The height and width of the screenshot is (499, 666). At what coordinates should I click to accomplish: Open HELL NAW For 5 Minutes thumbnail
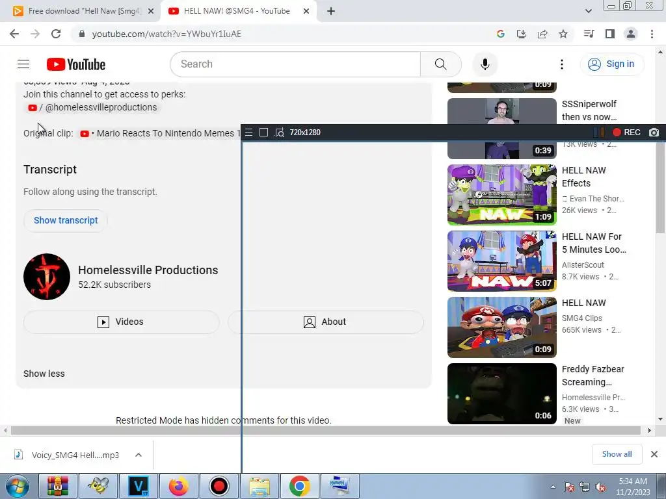click(x=501, y=261)
